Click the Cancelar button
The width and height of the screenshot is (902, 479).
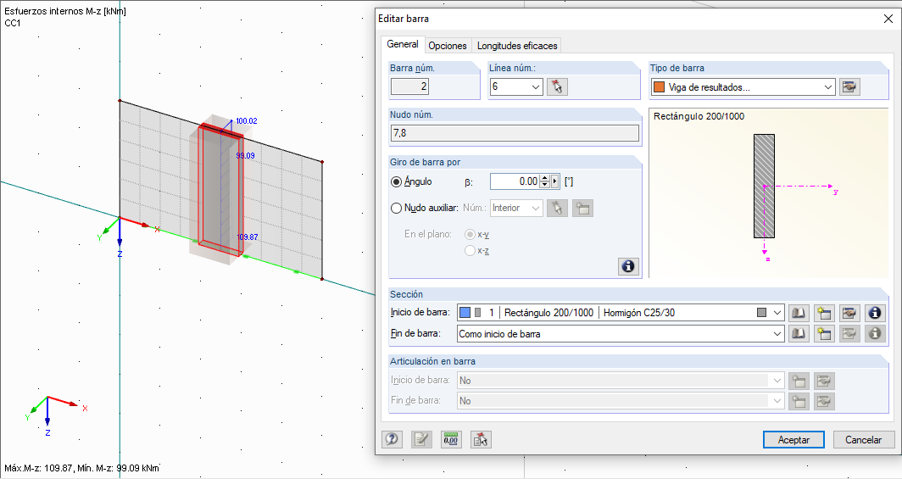coord(864,439)
